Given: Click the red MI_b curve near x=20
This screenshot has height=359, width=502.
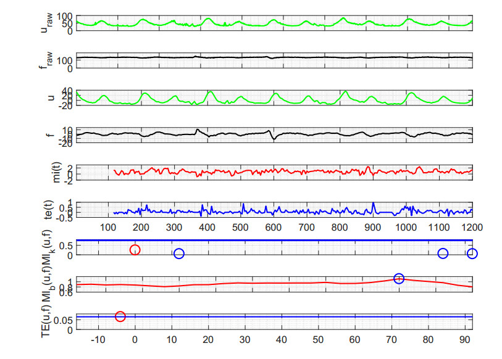Looking at the screenshot, I should [x=208, y=284].
